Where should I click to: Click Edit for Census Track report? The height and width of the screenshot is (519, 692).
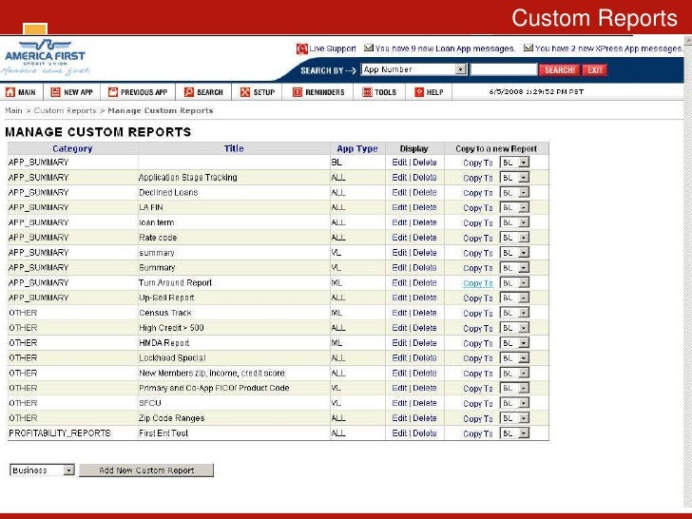399,313
